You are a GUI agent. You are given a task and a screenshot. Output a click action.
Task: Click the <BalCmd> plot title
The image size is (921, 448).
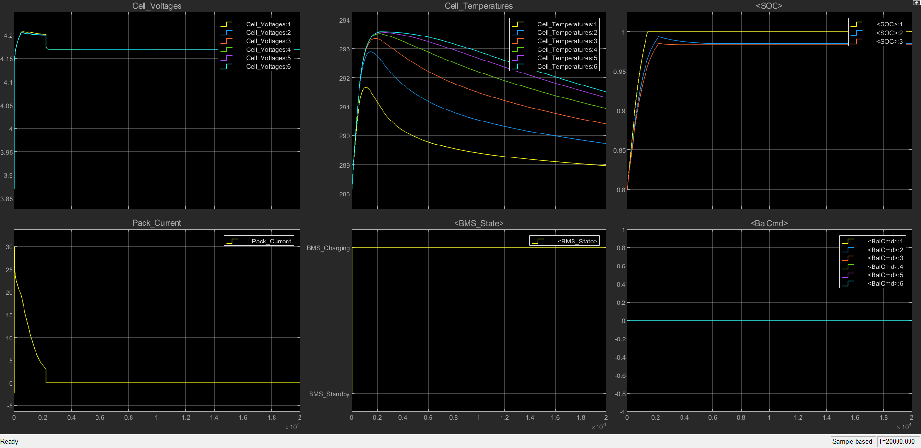click(769, 223)
